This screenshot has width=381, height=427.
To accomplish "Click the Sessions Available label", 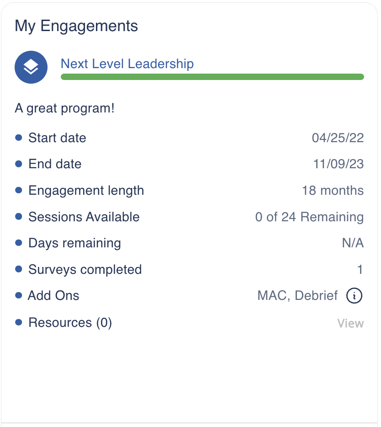I will [x=84, y=217].
